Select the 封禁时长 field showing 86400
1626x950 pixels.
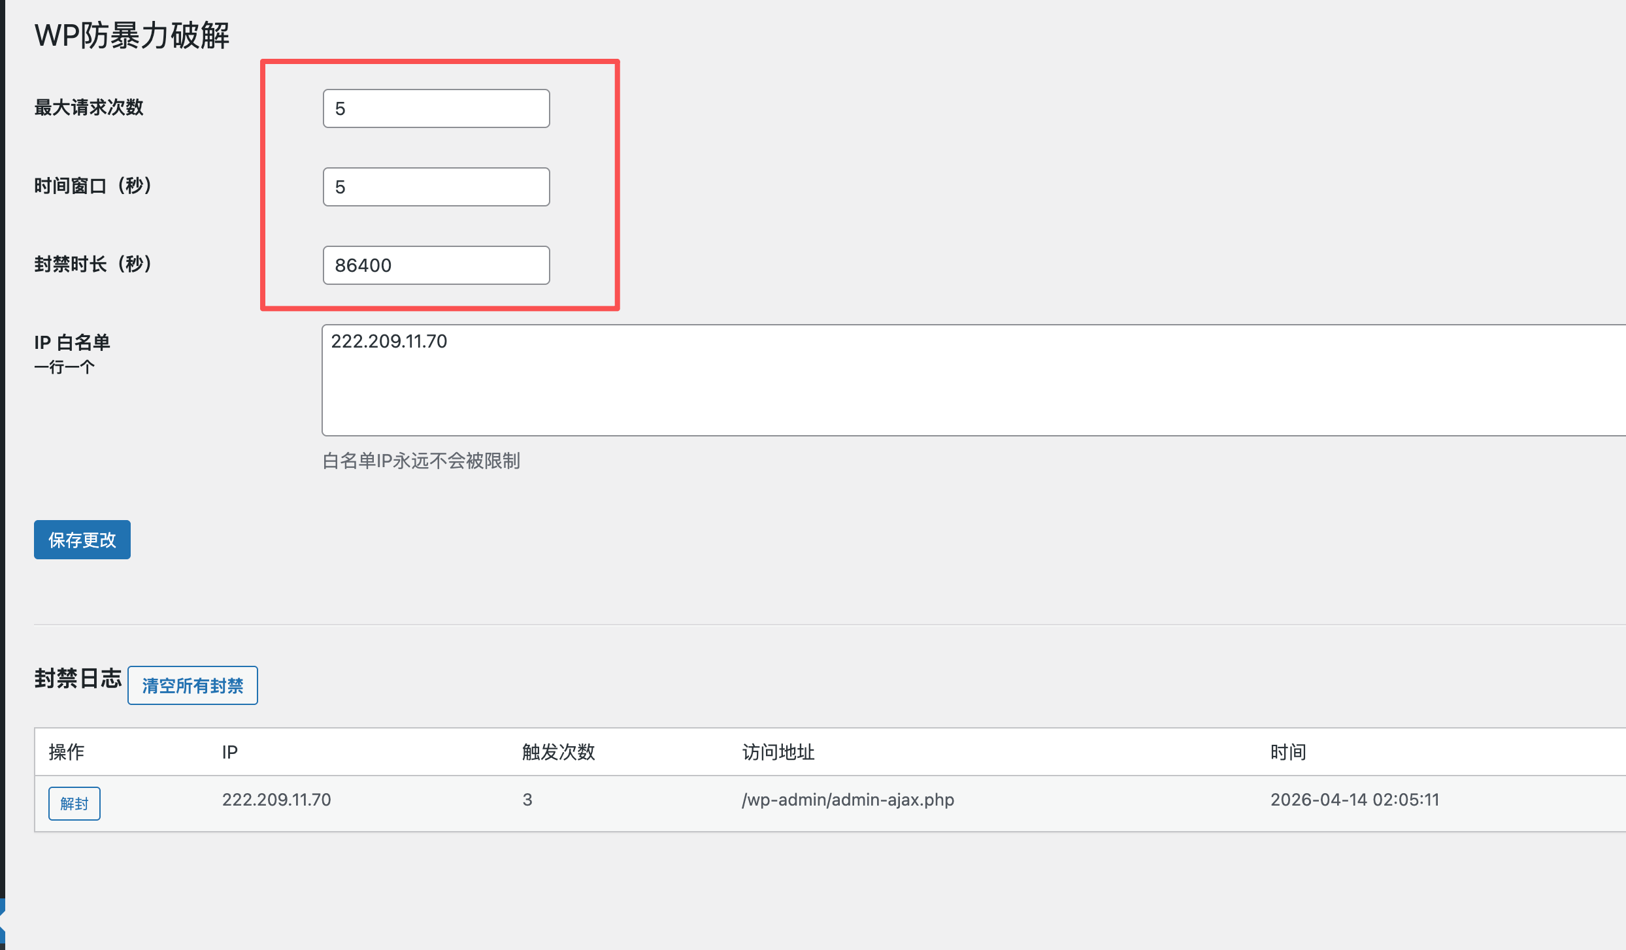pos(436,265)
